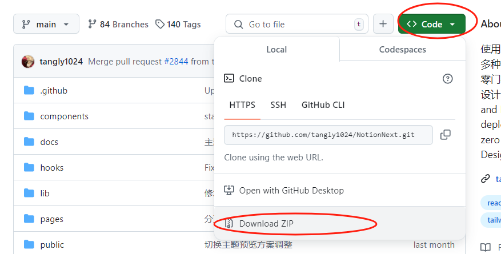The width and height of the screenshot is (501, 254).
Task: Click the tangly1024 avatar image
Action: pyautogui.click(x=28, y=61)
